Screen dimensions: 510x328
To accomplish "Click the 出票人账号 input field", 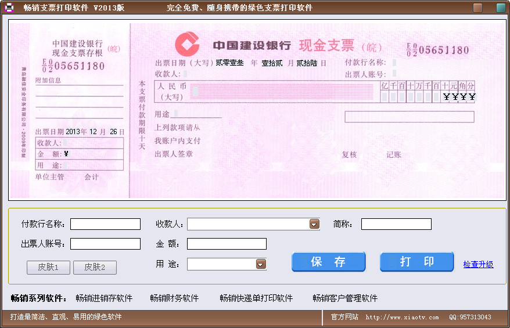I will (x=105, y=244).
